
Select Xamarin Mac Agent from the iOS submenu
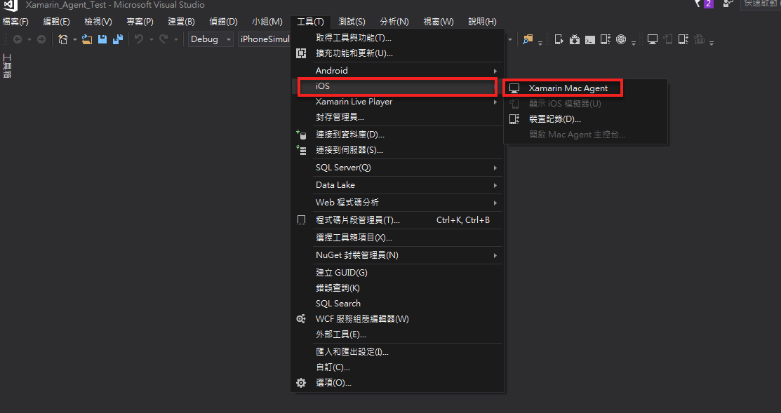568,88
